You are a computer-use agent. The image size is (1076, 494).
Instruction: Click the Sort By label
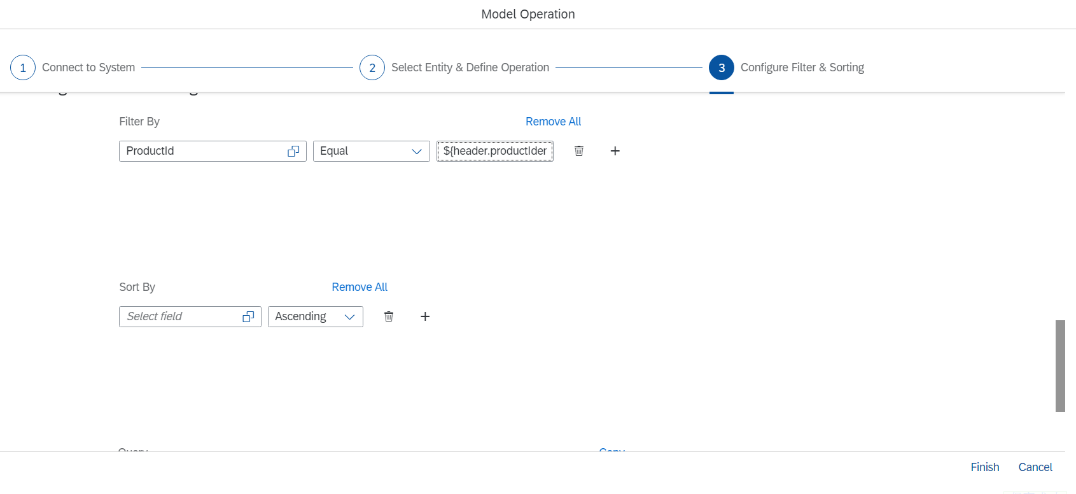click(137, 287)
